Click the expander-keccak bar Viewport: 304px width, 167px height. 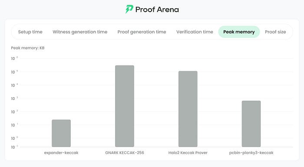[61, 133]
